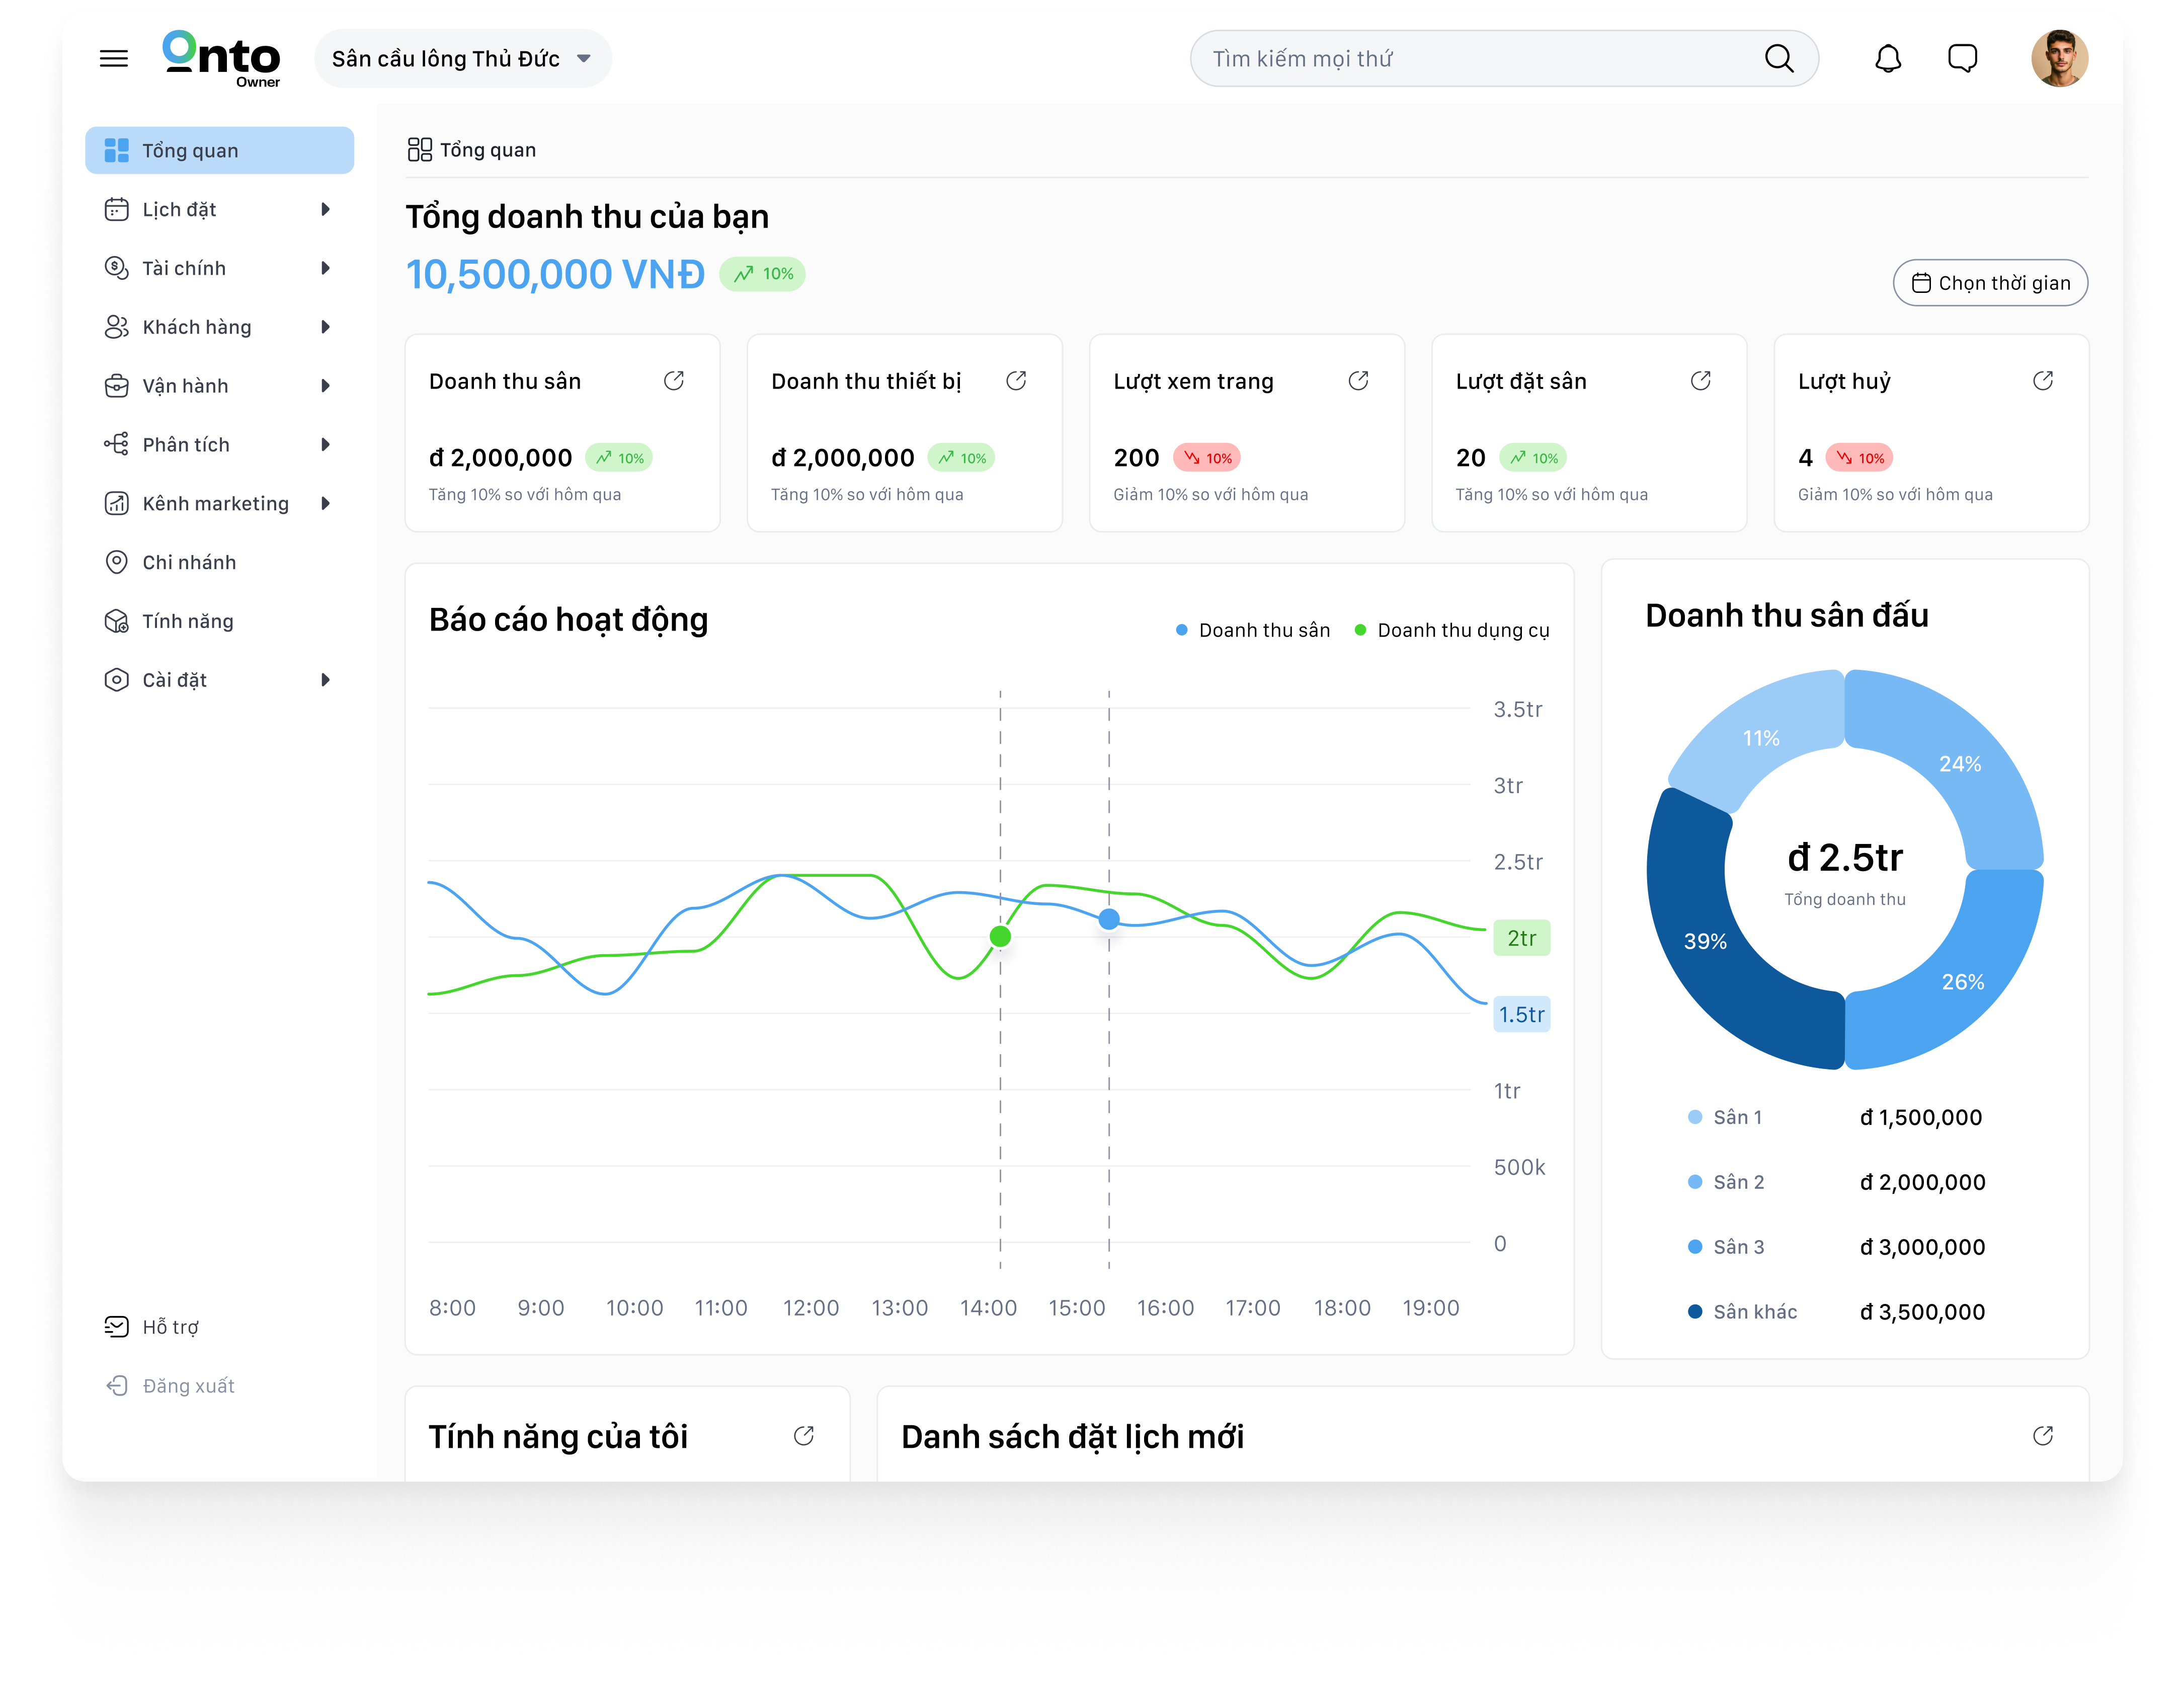The width and height of the screenshot is (2184, 1696).
Task: Open Danh sách đặt lịch mới detail icon
Action: [x=2043, y=1435]
